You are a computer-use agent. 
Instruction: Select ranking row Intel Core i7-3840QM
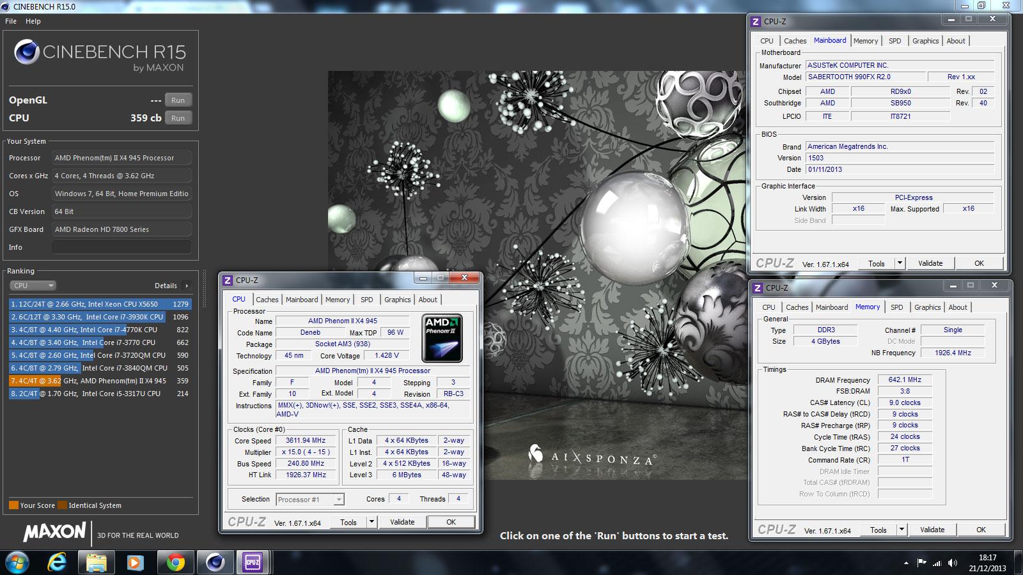tap(100, 368)
